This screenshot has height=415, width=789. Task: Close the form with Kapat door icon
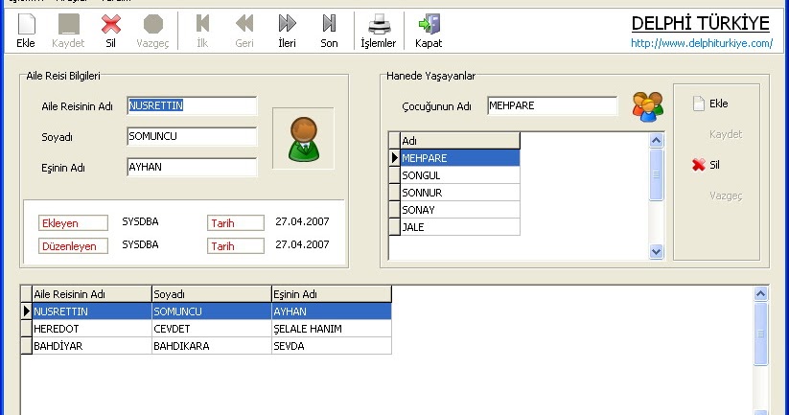click(x=429, y=24)
